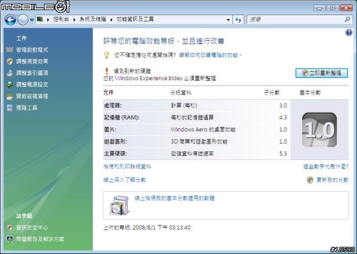Click the lightbulb tip icon
The height and width of the screenshot is (254, 357).
tap(107, 55)
